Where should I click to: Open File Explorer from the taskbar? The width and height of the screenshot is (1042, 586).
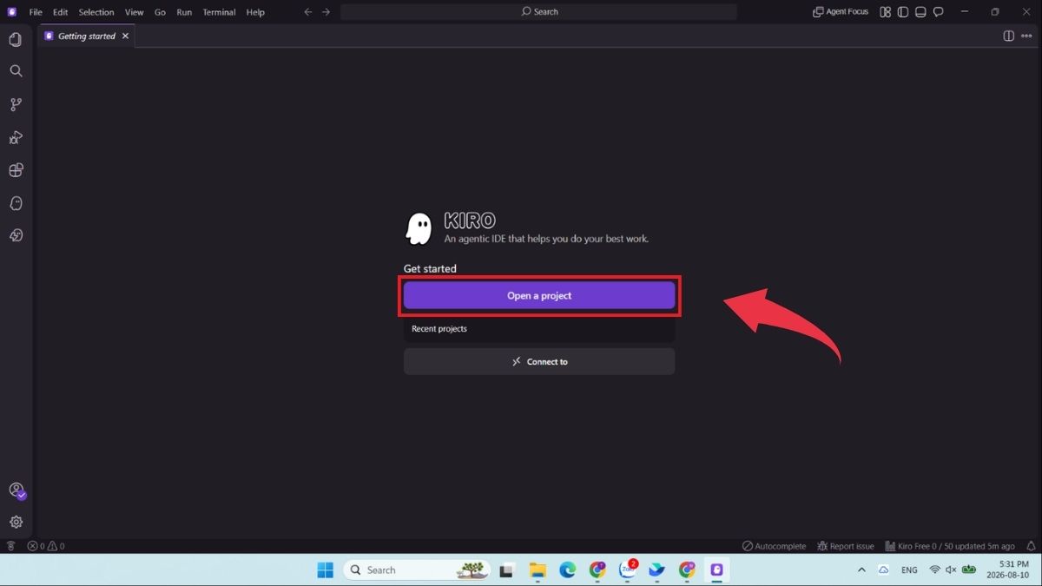[x=537, y=570]
